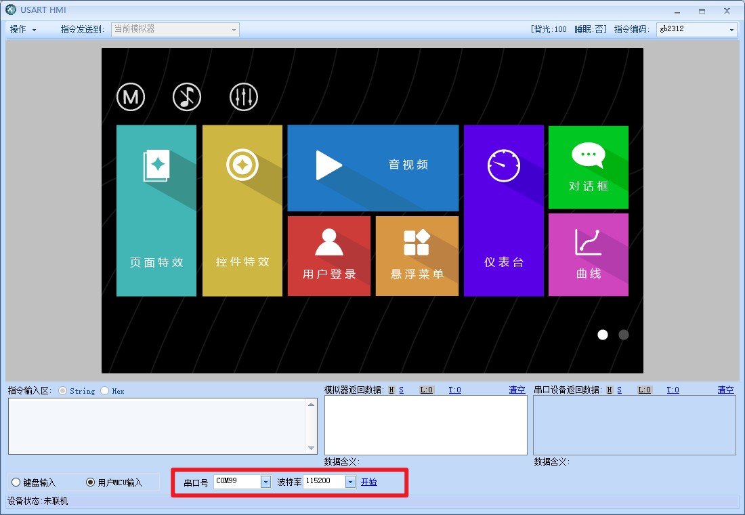Viewport: 745px width, 515px height.
Task: Click 清空 for 模拟器返回数据
Action: click(517, 390)
